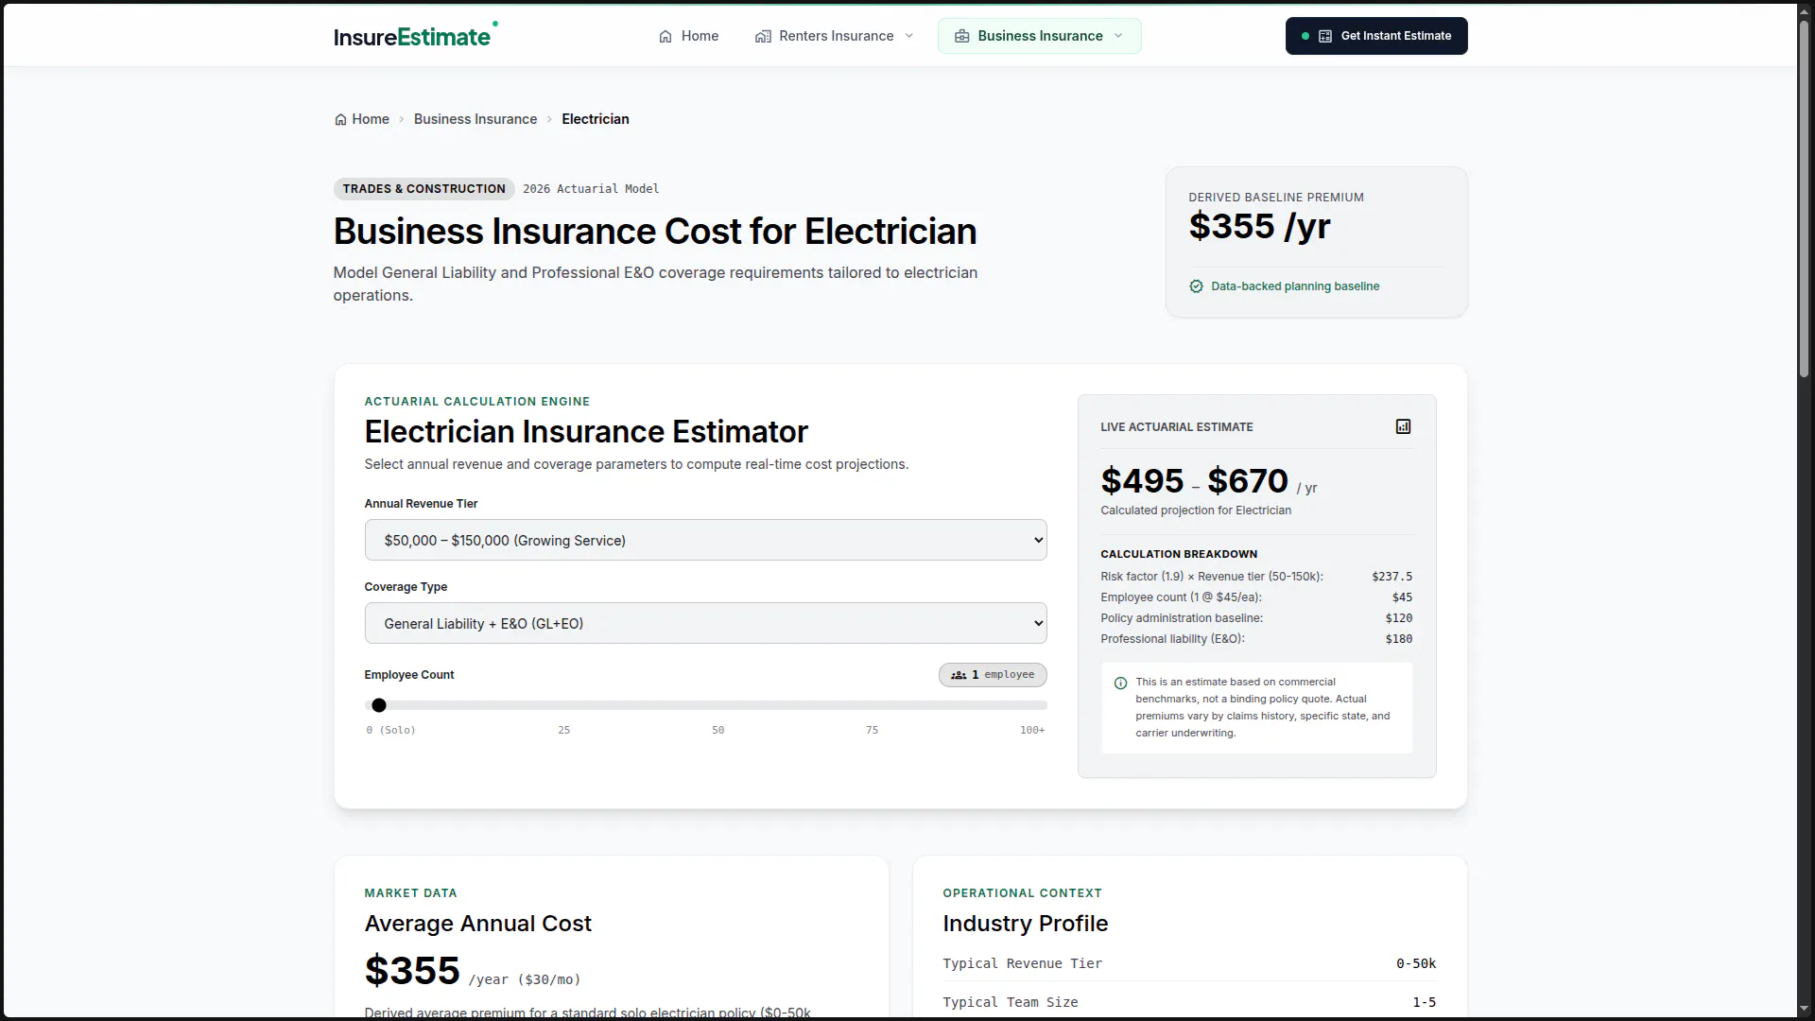The width and height of the screenshot is (1815, 1021).
Task: Set employee slider at the 50 mark
Action: click(x=706, y=705)
